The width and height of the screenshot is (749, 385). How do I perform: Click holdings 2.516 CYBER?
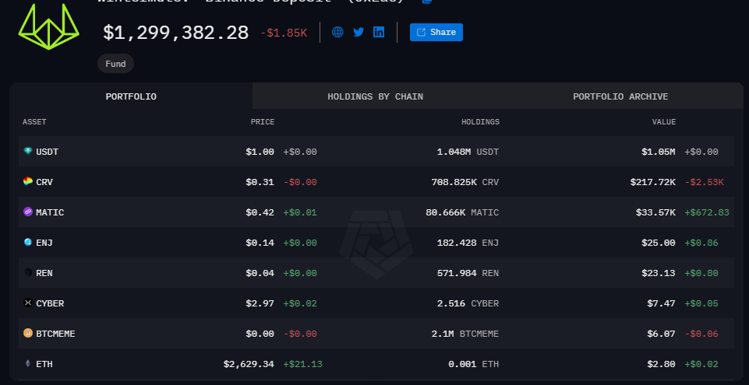(468, 303)
